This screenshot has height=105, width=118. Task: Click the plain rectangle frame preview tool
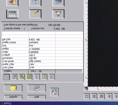87,96
